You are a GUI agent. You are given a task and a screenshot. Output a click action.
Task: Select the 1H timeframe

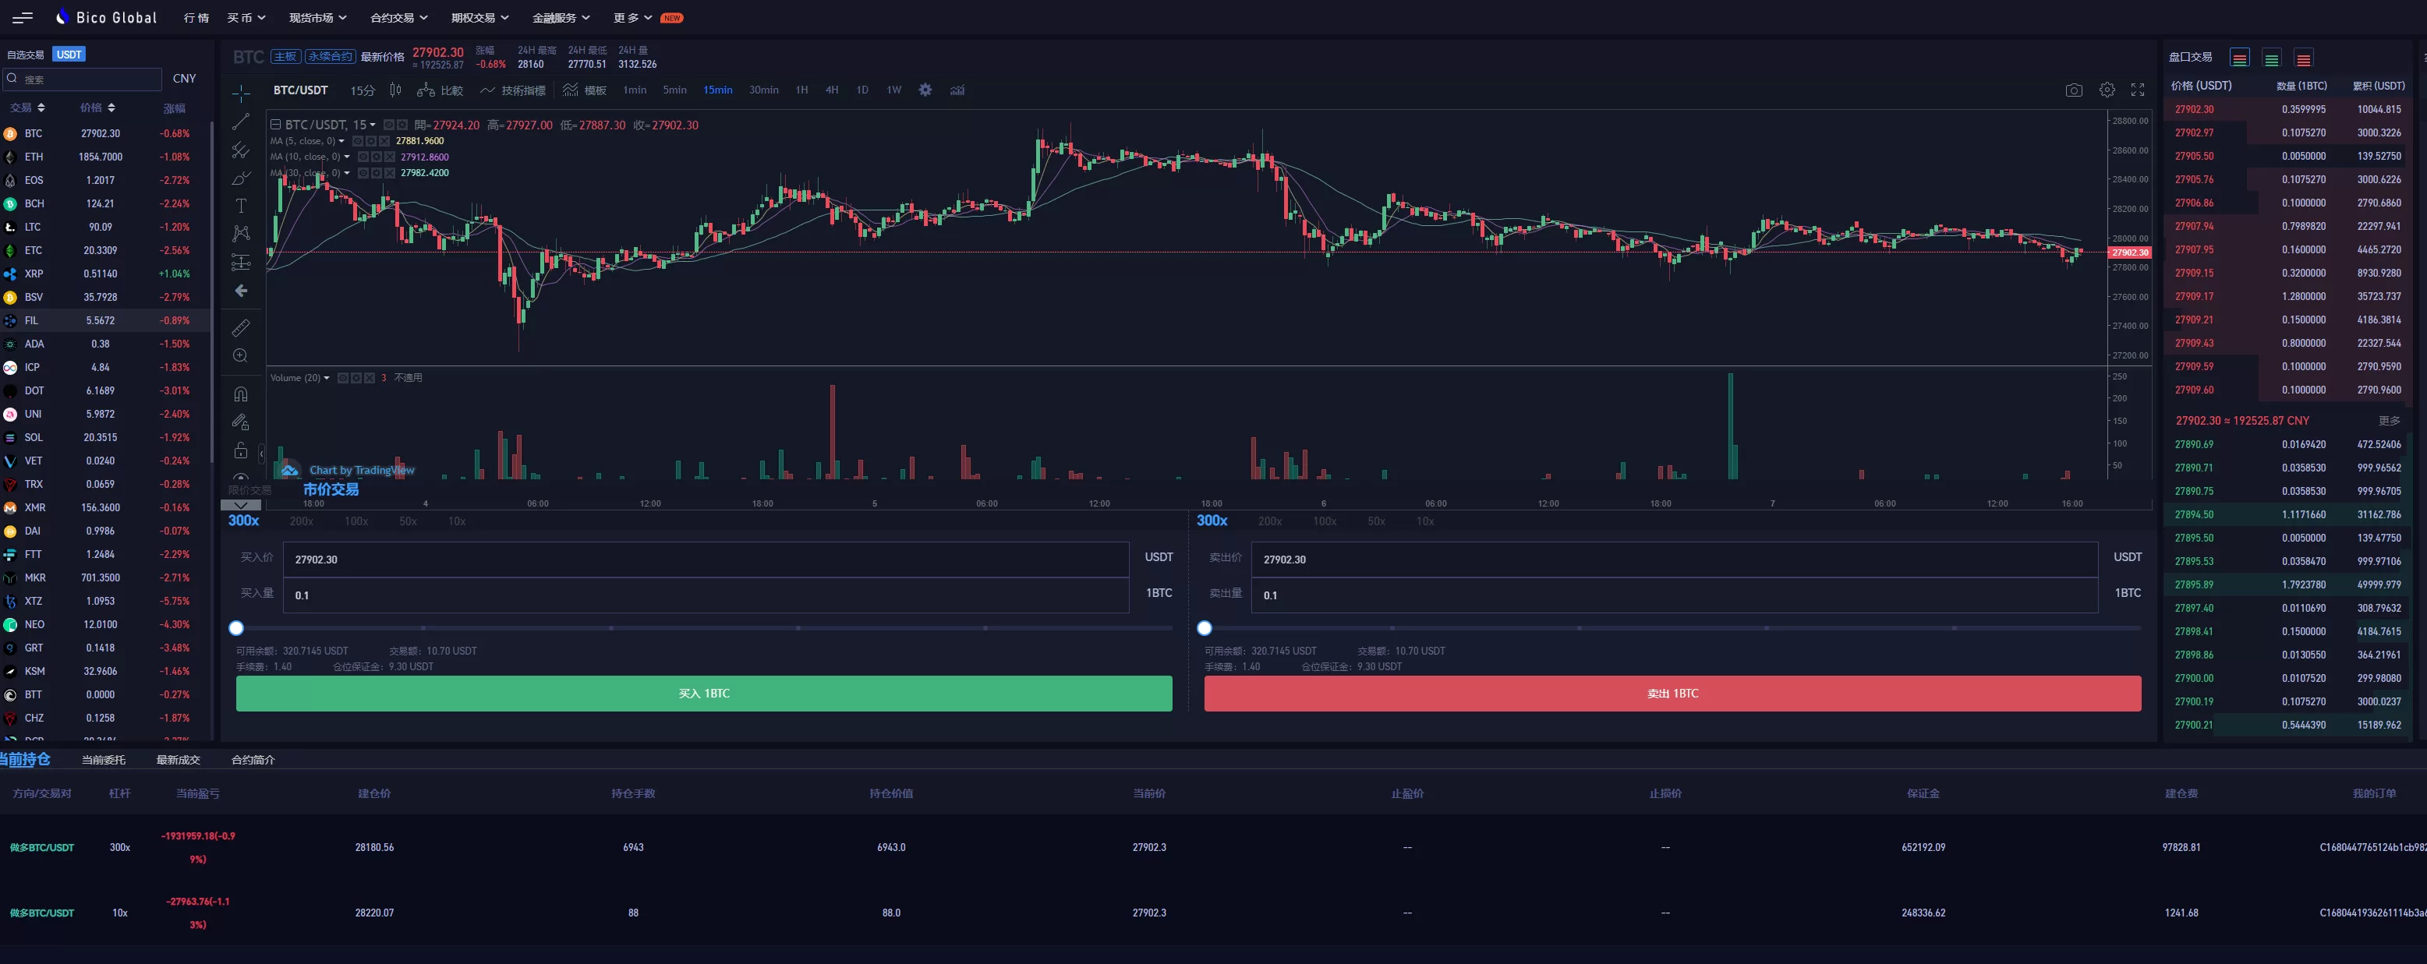click(801, 90)
